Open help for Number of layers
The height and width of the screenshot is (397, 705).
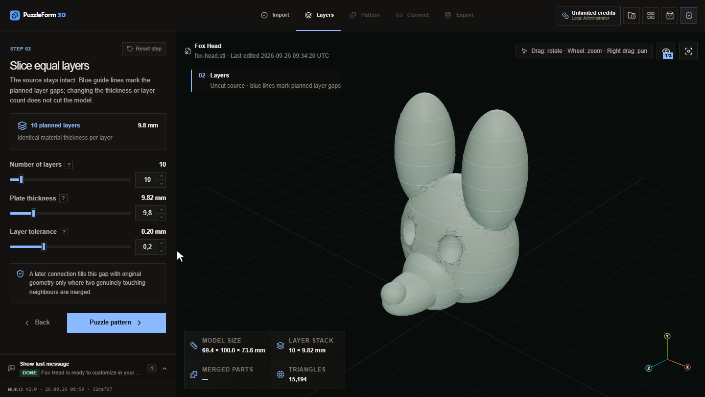69,165
